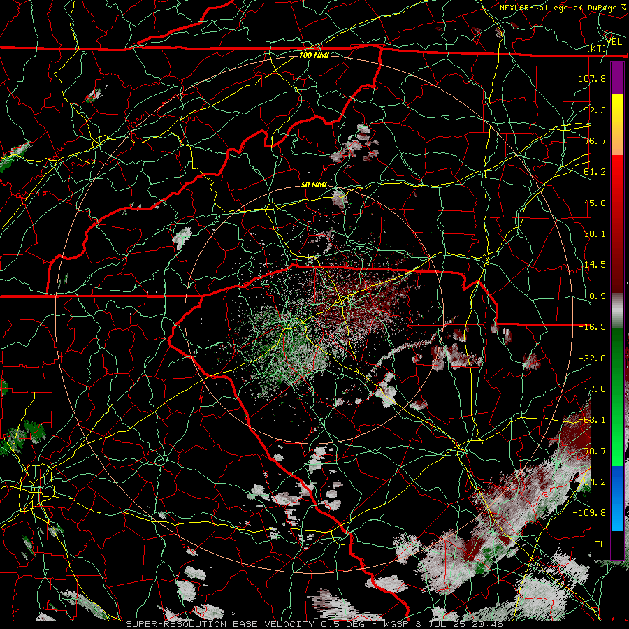Click the -47.6 scale value
629x629 pixels.
click(x=592, y=389)
